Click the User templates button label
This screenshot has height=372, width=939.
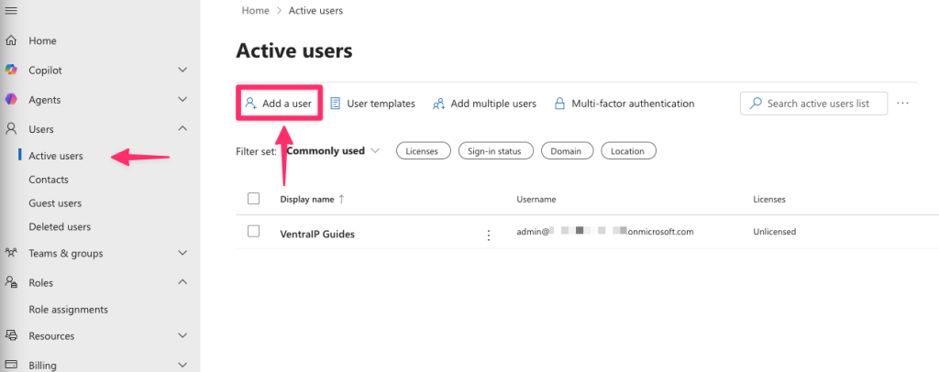(x=381, y=104)
